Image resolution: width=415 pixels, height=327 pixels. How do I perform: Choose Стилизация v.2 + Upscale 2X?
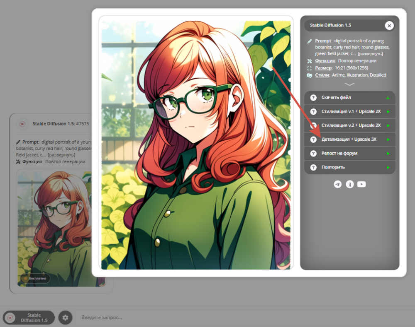pos(349,126)
